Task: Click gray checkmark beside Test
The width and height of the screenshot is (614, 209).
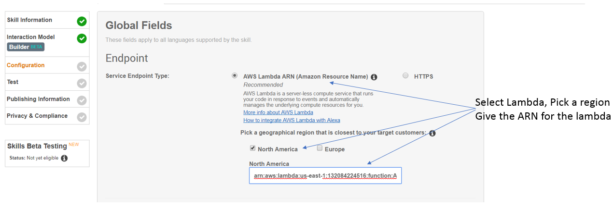Action: 82,84
